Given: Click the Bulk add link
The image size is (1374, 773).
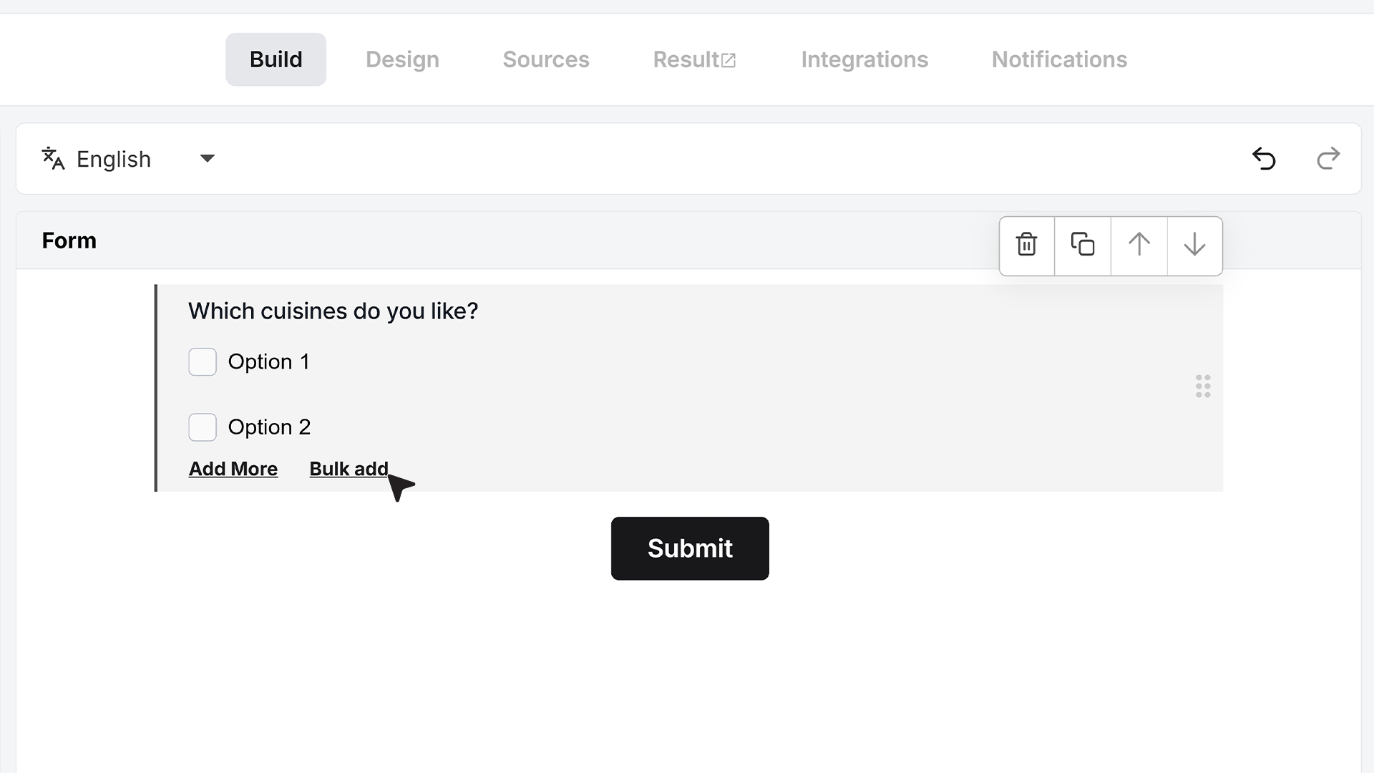Looking at the screenshot, I should pyautogui.click(x=349, y=469).
